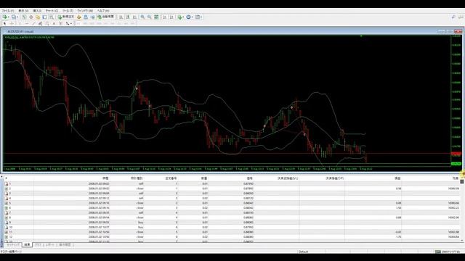Toggle the Market Watch panel icon
Image resolution: width=465 pixels, height=261 pixels.
(24, 17)
